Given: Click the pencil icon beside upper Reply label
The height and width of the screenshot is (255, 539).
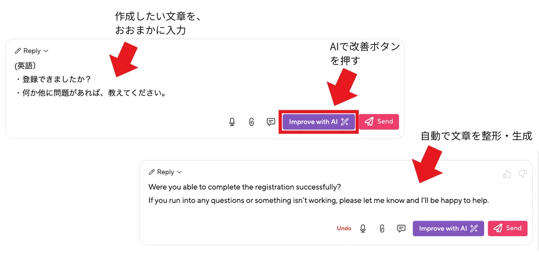Looking at the screenshot, I should 18,51.
